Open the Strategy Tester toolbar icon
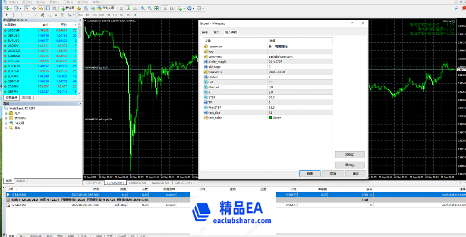The height and width of the screenshot is (237, 466). (54, 8)
